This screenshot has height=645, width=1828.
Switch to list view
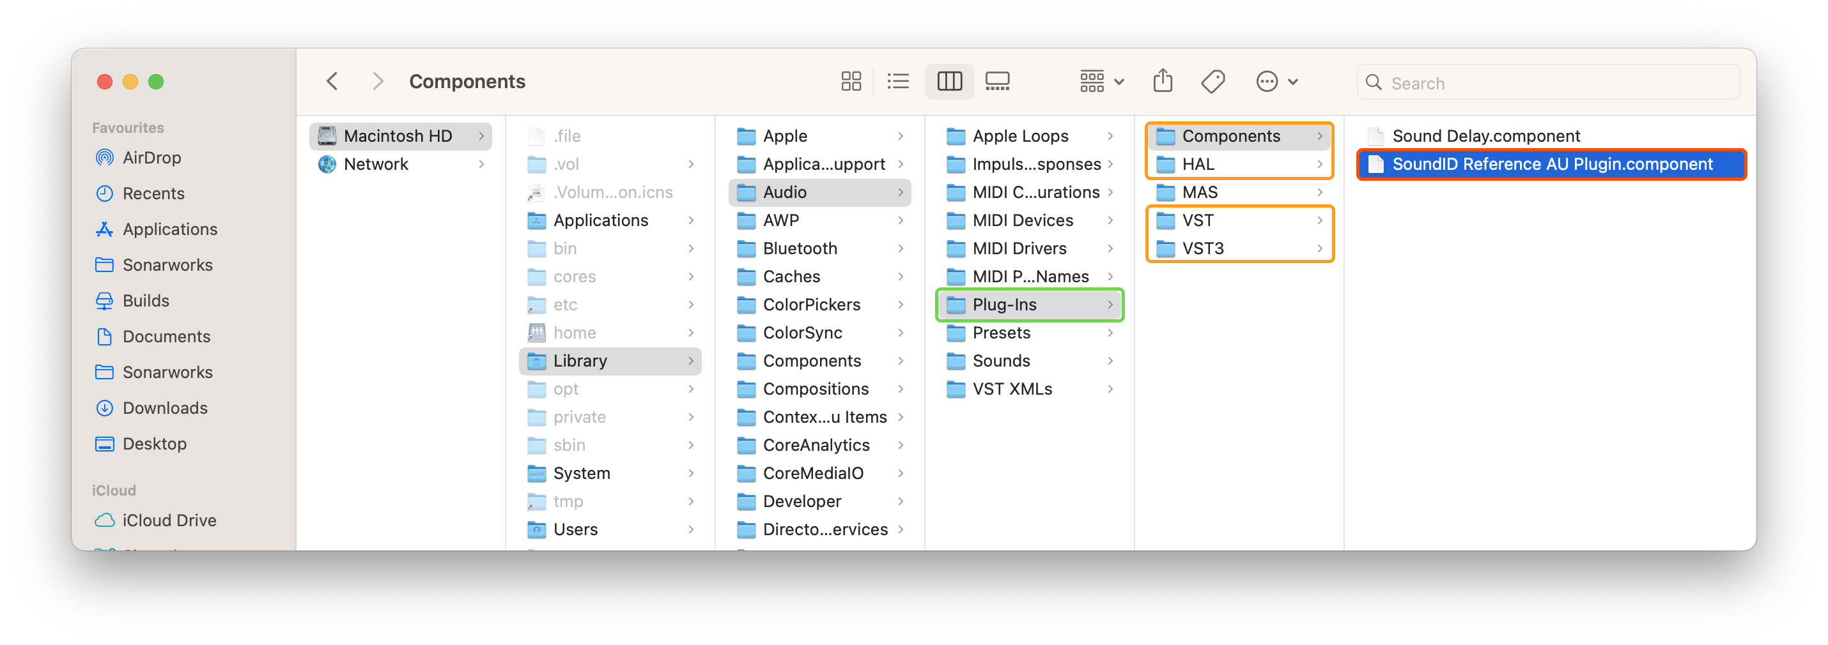pos(897,82)
